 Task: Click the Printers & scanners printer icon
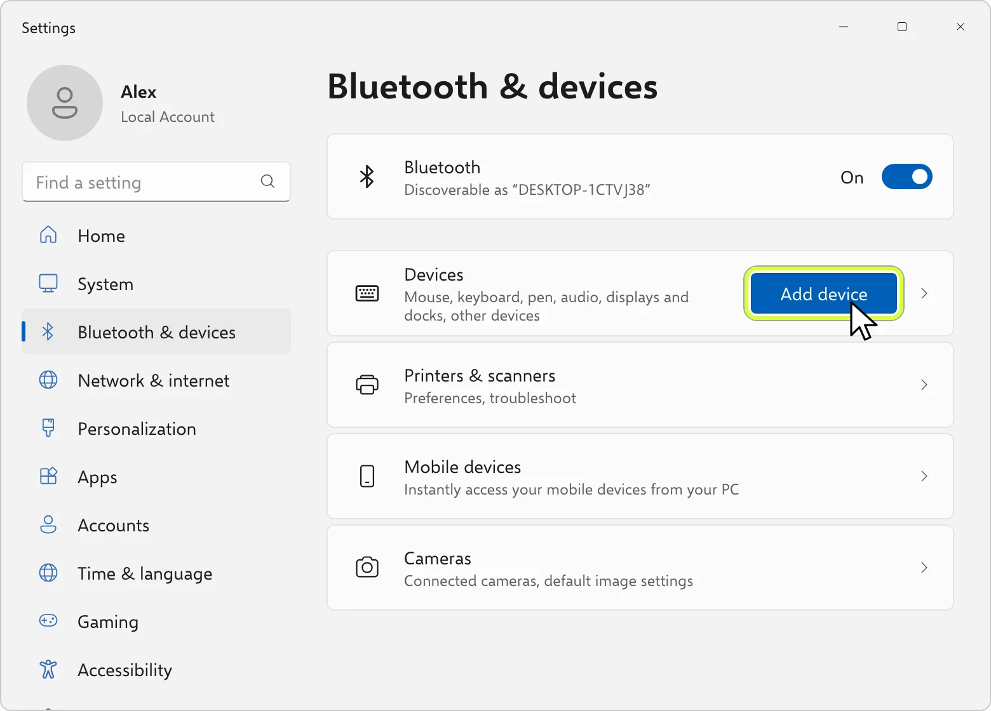[x=367, y=385]
